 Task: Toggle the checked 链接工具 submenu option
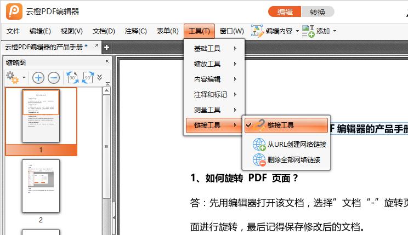pyautogui.click(x=286, y=125)
